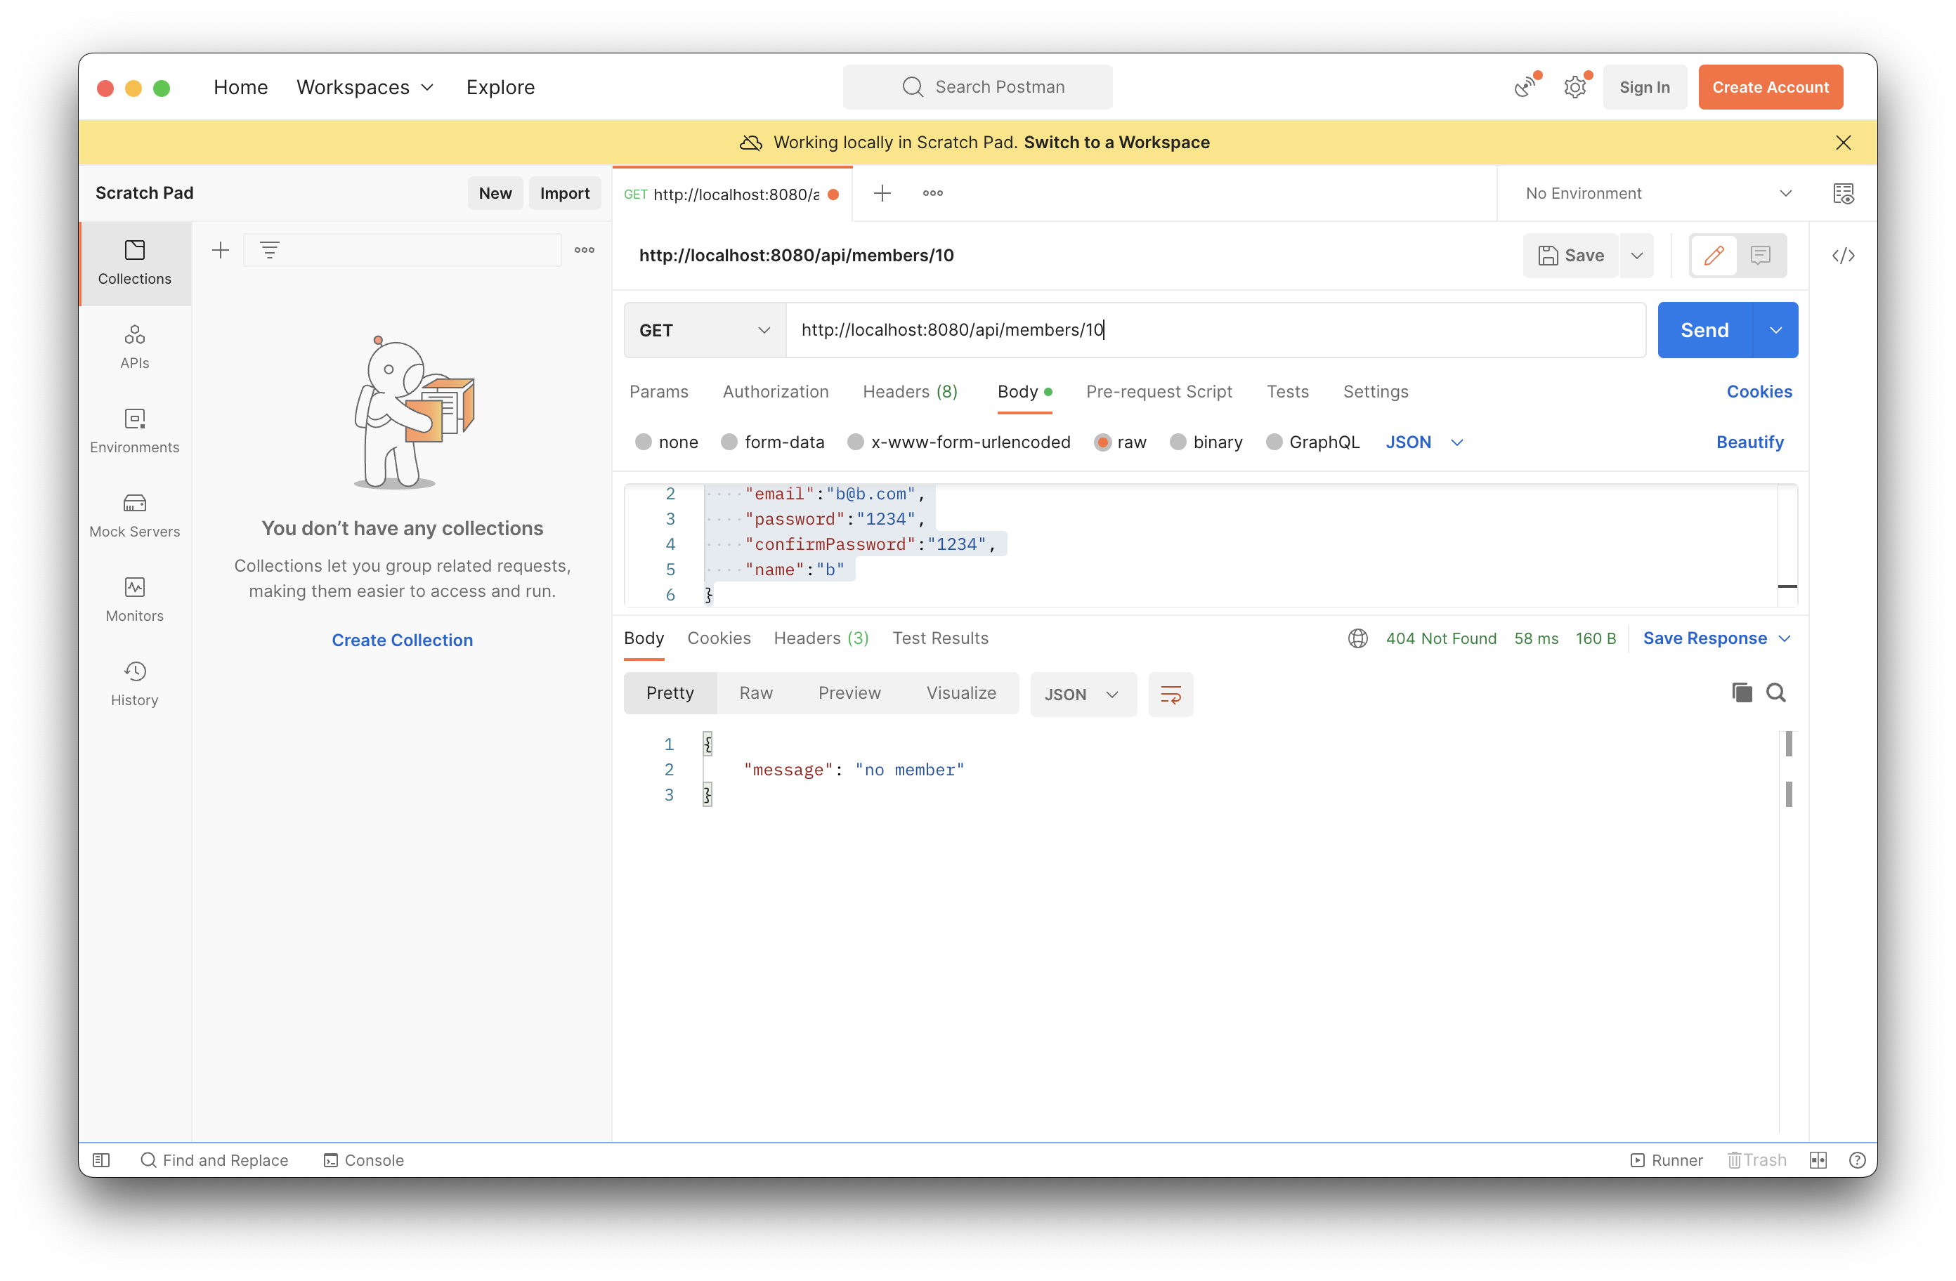The height and width of the screenshot is (1281, 1956).
Task: Choose the none body option
Action: click(x=644, y=442)
